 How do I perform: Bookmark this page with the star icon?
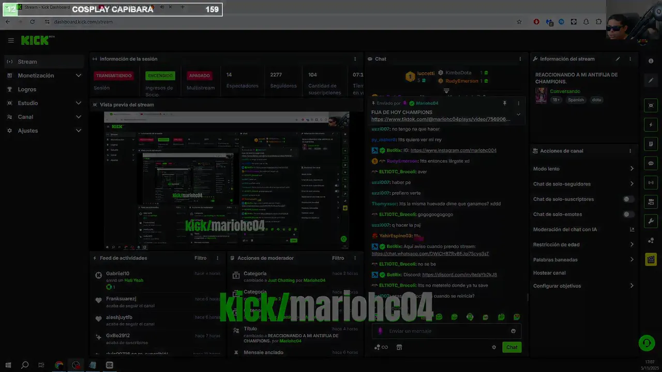(x=519, y=22)
